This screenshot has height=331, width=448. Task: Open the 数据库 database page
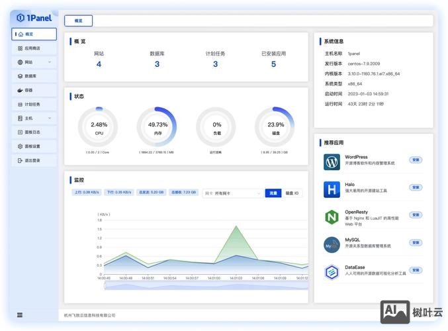(33, 76)
